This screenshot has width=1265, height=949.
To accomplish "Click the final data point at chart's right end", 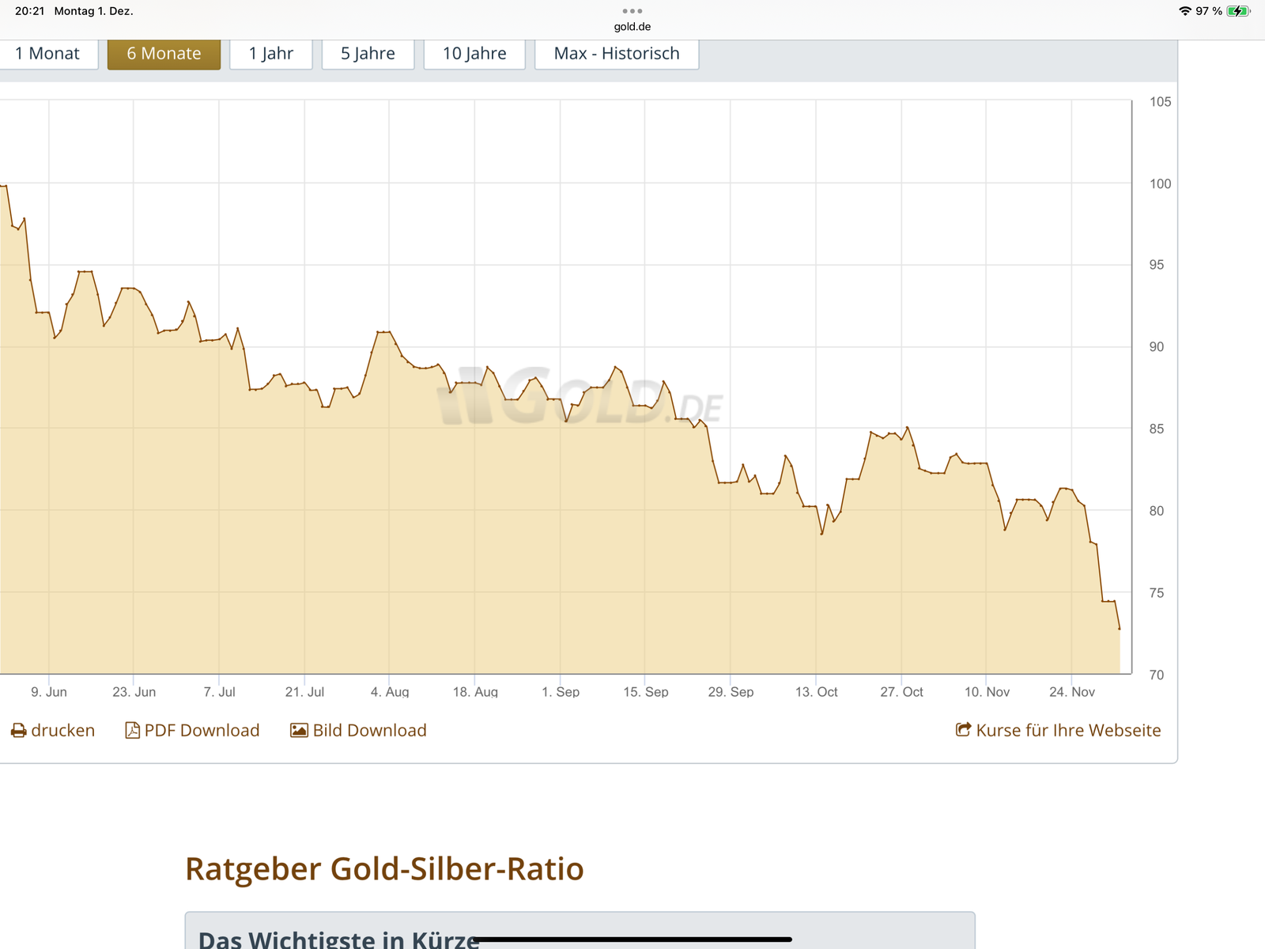I will point(1120,629).
